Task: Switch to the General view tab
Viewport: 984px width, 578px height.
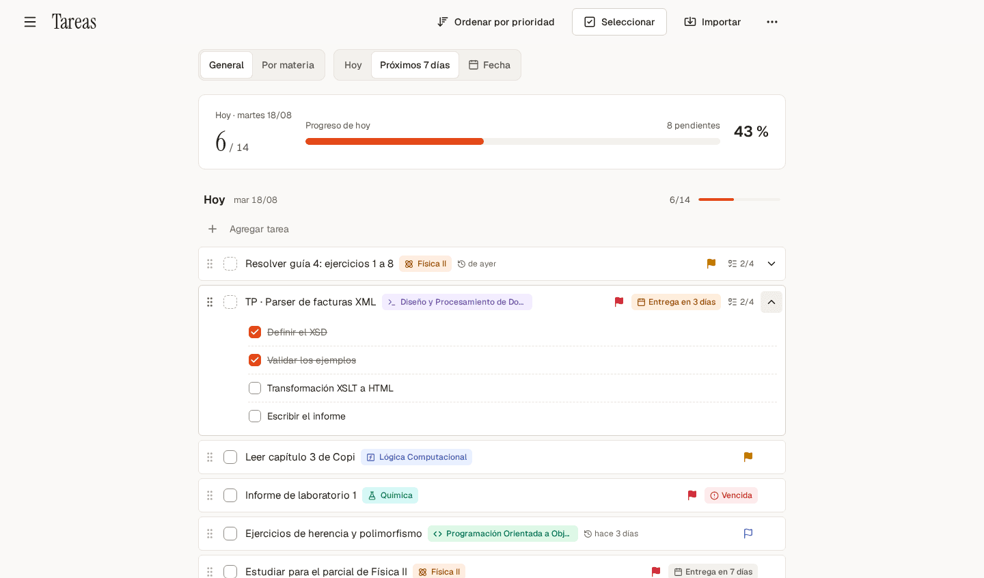Action: pyautogui.click(x=226, y=65)
